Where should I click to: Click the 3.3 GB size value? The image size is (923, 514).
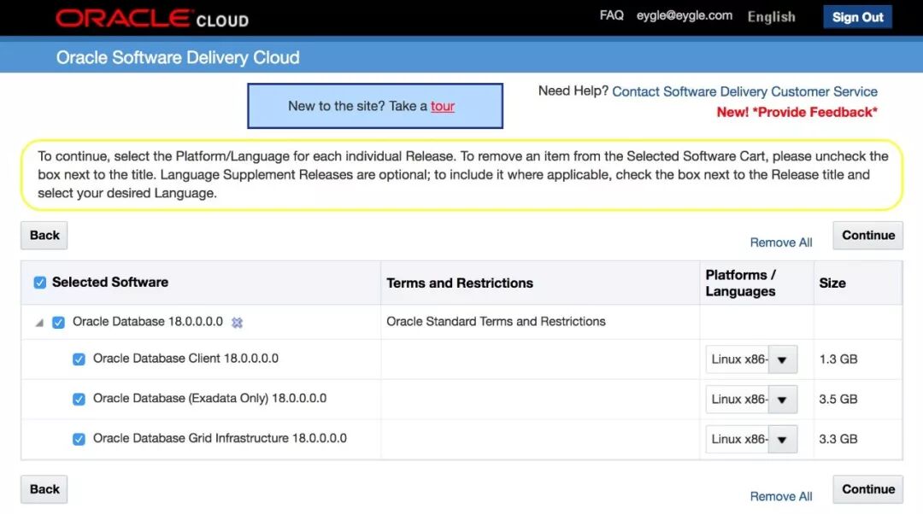coord(838,440)
